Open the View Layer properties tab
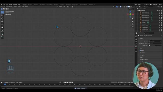The width and height of the screenshot is (163, 92). click(x=136, y=44)
